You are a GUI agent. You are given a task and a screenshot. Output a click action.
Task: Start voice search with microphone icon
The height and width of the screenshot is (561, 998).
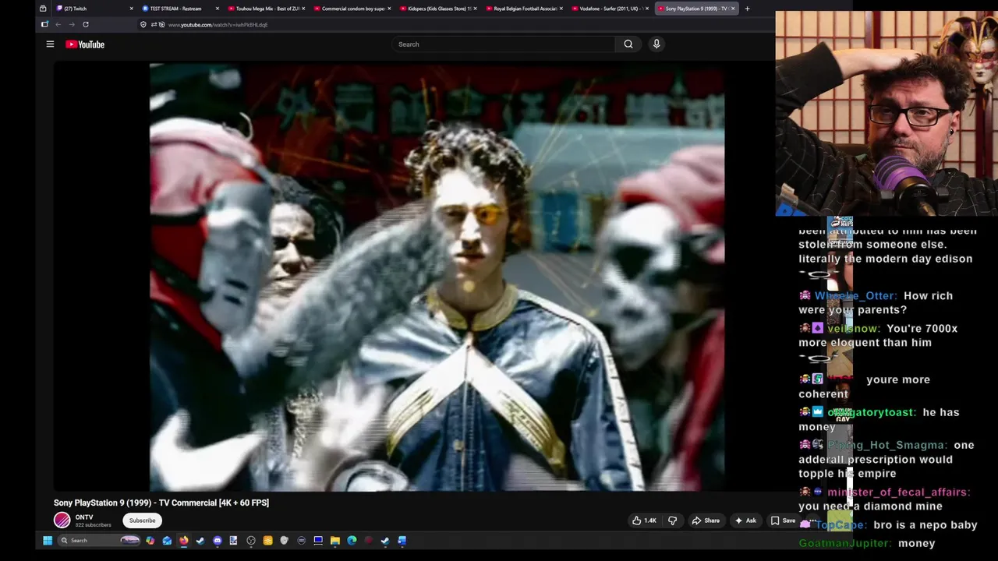click(656, 44)
